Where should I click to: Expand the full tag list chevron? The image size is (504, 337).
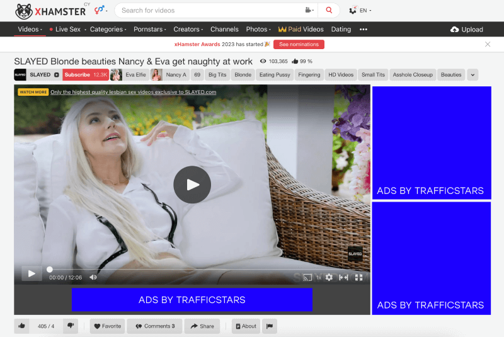(472, 75)
